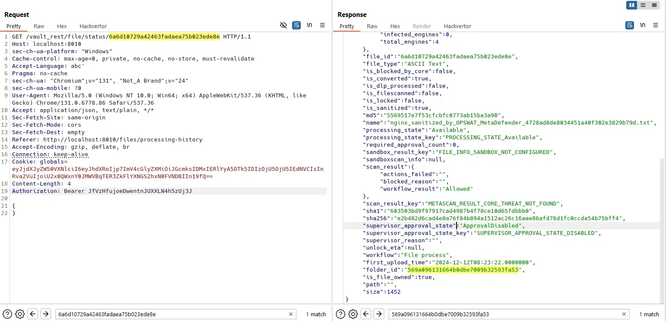Switch to Response Pretty tab
The width and height of the screenshot is (666, 321).
(347, 26)
